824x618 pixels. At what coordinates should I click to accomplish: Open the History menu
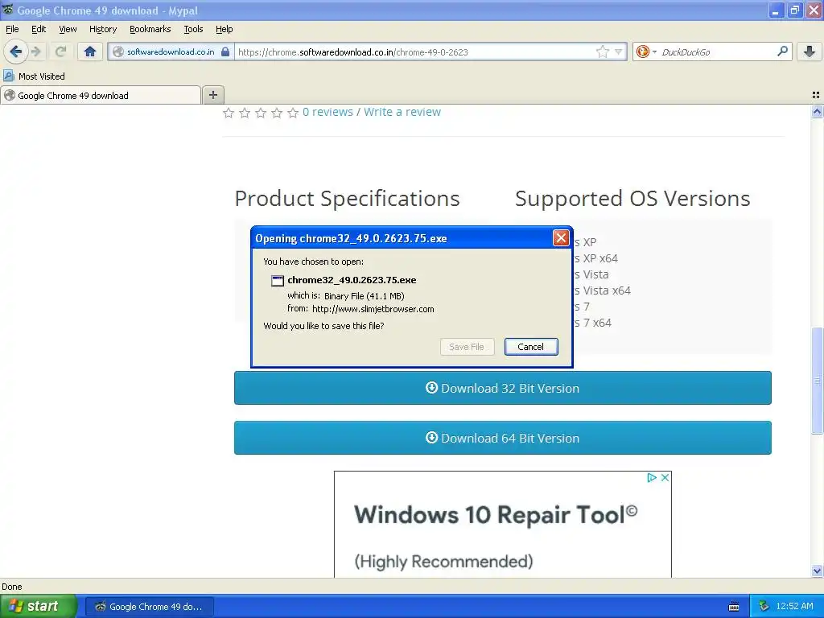pyautogui.click(x=102, y=29)
